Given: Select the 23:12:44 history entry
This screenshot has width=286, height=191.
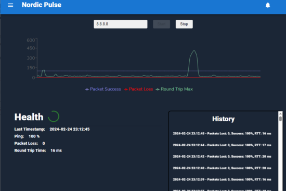Looking at the screenshot, I should click(x=222, y=145).
